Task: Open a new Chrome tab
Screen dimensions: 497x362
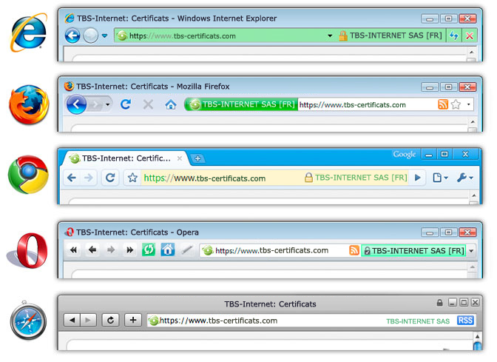Action: pos(198,158)
